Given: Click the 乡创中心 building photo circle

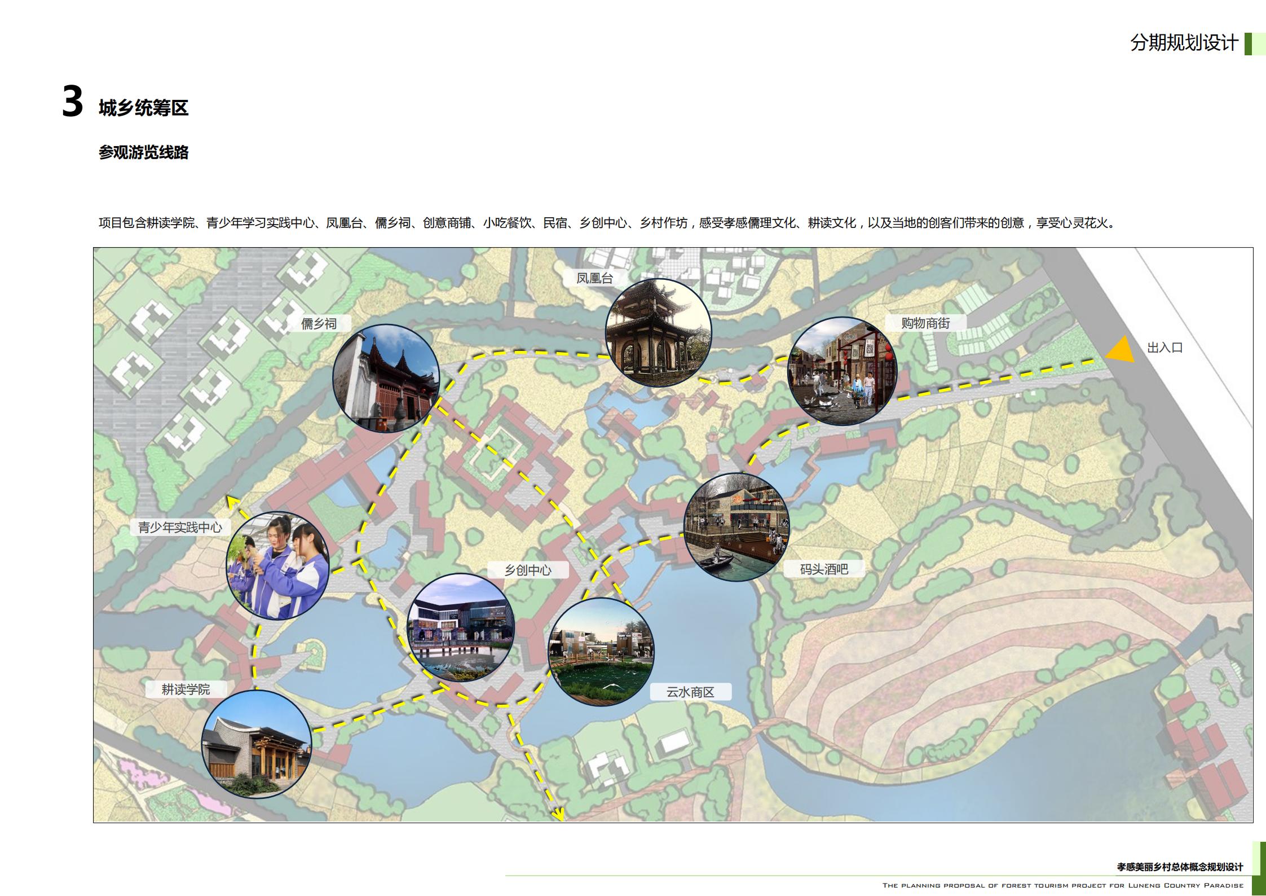Looking at the screenshot, I should pos(461,627).
